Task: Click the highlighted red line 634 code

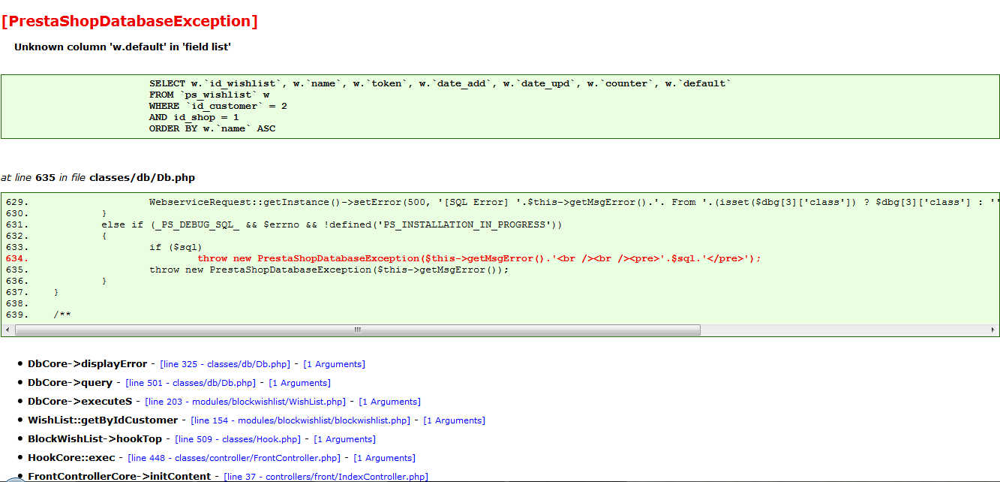Action: tap(479, 258)
